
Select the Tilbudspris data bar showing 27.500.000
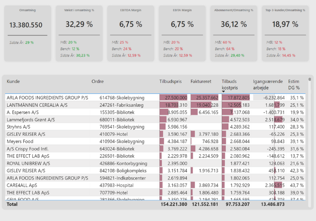coord(173,98)
